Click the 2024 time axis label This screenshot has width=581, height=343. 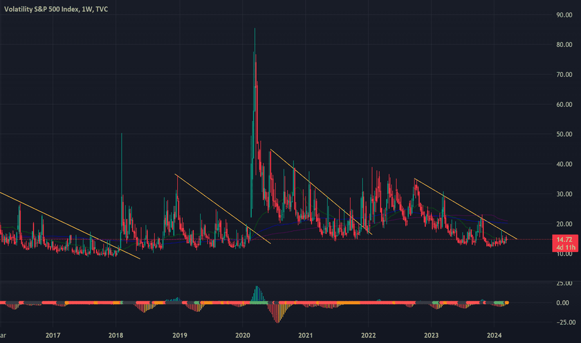tap(494, 336)
